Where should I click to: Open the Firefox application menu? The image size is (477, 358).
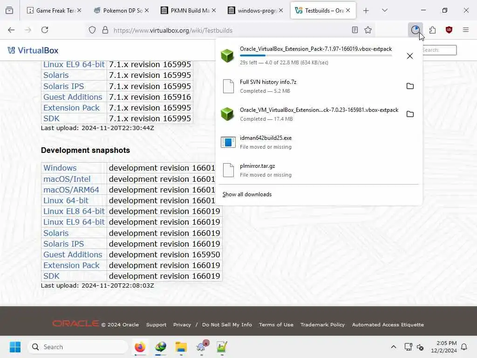click(x=465, y=30)
